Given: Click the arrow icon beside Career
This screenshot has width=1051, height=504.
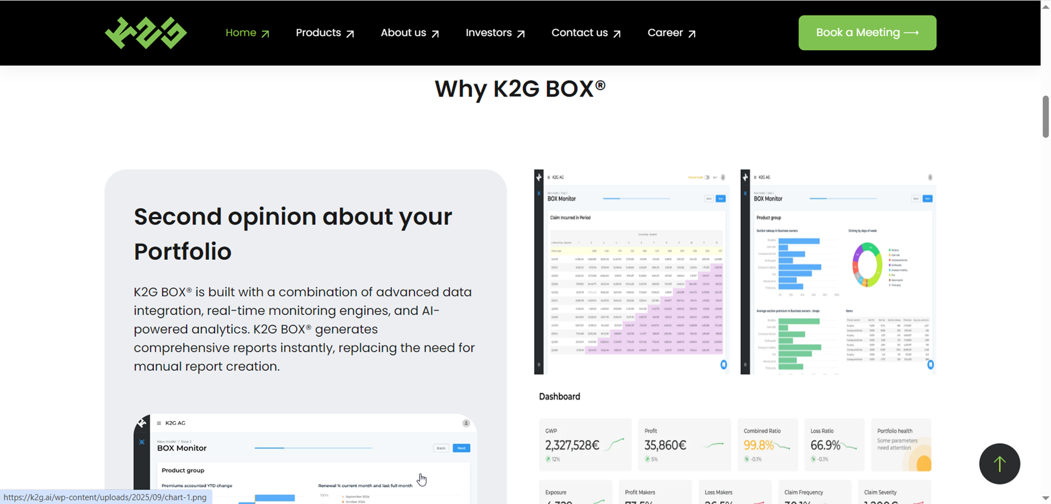Looking at the screenshot, I should point(692,34).
